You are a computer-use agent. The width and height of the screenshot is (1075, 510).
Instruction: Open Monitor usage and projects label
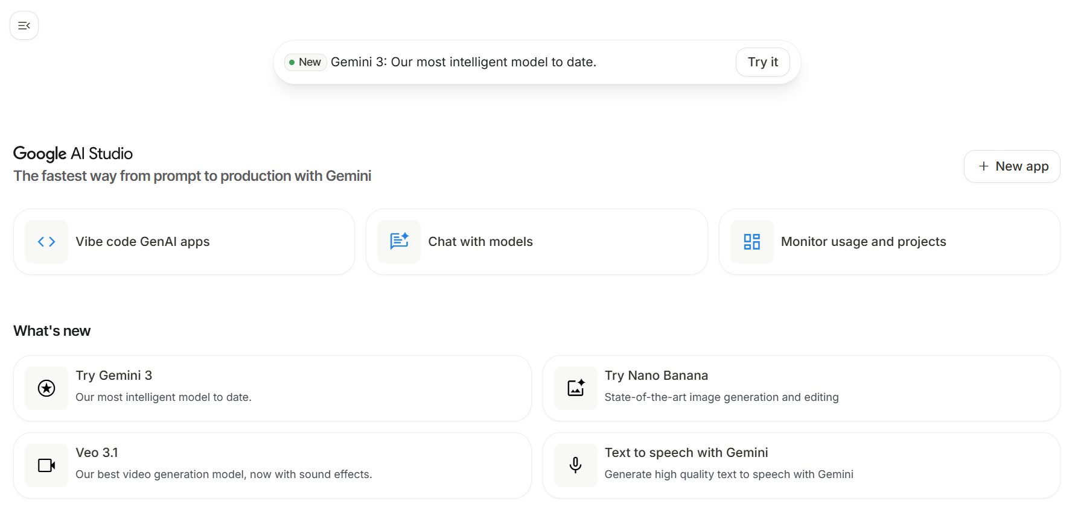point(863,242)
